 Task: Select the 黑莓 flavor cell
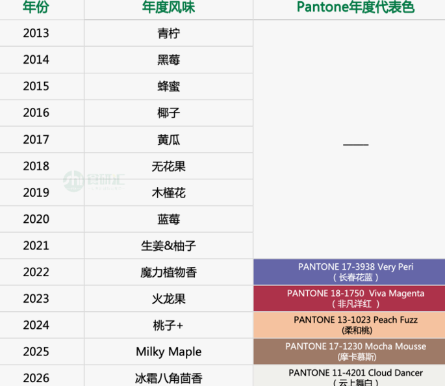168,60
